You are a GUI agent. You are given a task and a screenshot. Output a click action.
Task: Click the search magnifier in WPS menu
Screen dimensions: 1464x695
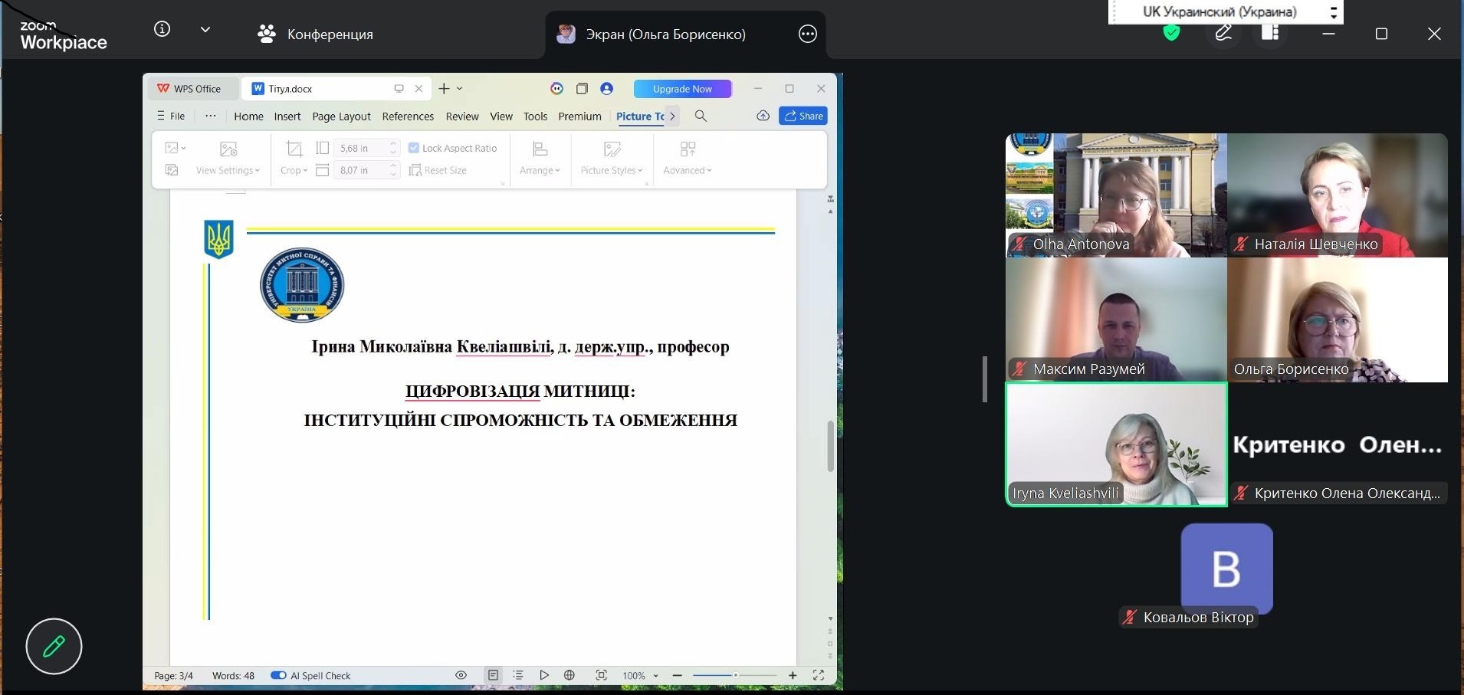(x=701, y=116)
